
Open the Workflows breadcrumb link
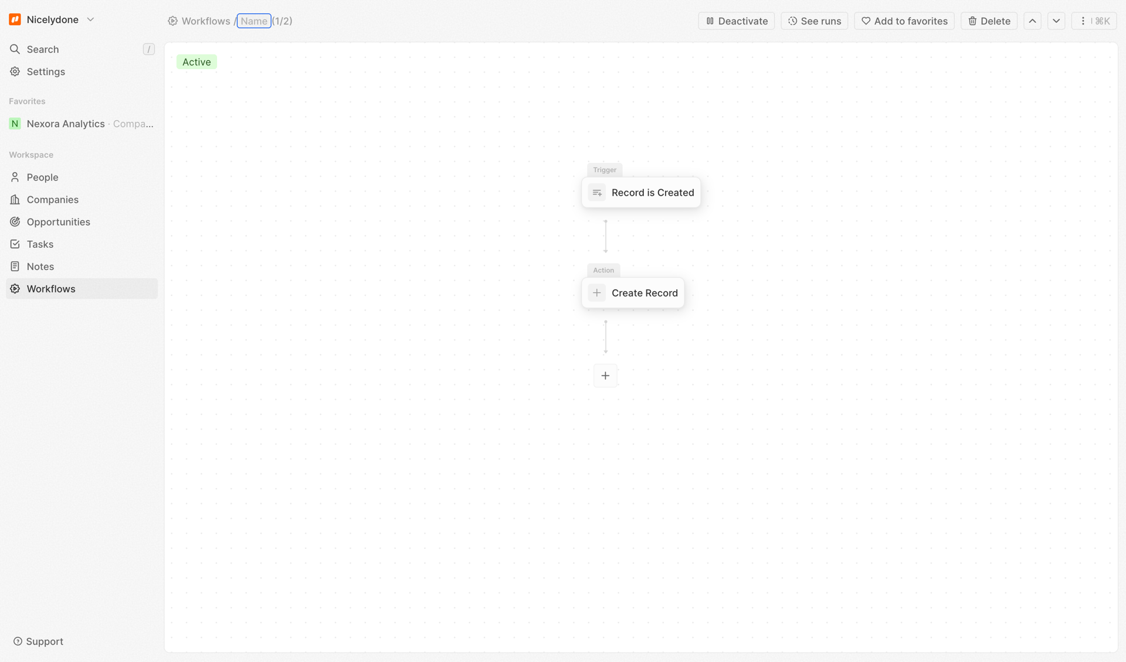pos(205,21)
